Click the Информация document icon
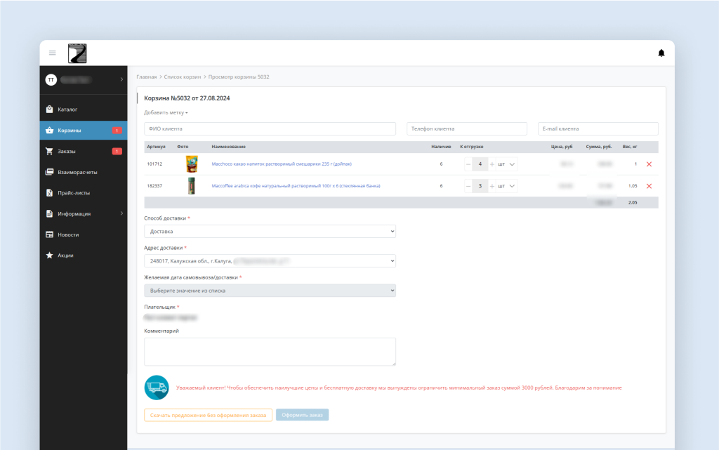 pyautogui.click(x=50, y=213)
